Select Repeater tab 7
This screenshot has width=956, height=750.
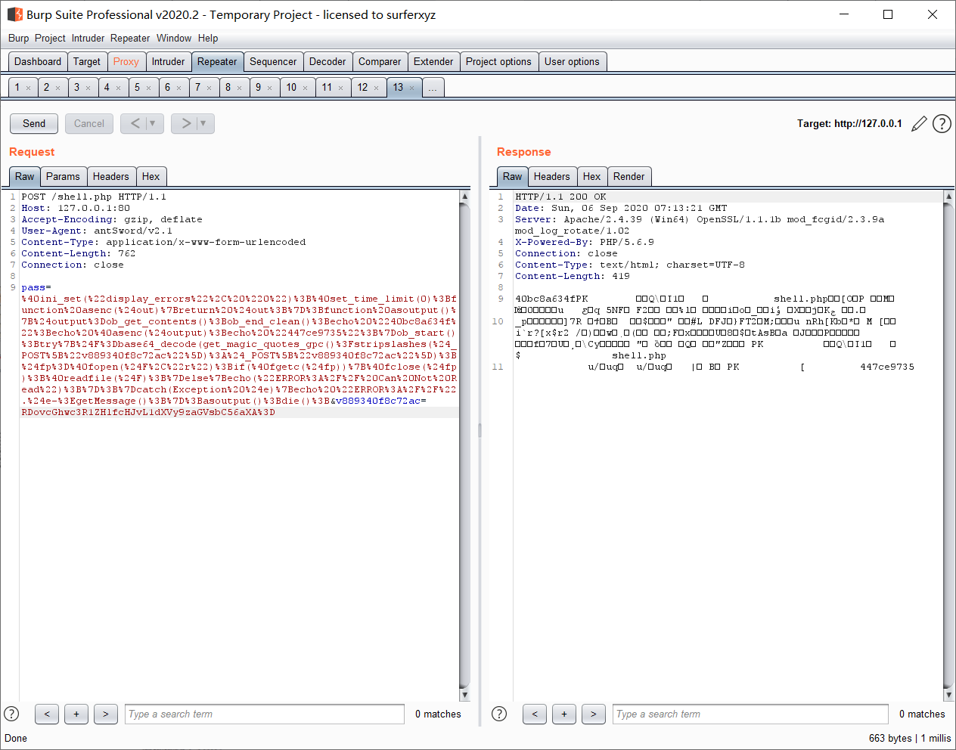197,88
